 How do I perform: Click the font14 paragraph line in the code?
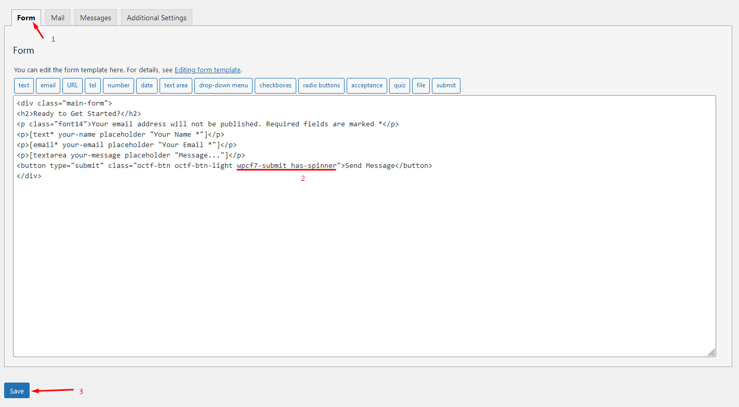tap(208, 124)
